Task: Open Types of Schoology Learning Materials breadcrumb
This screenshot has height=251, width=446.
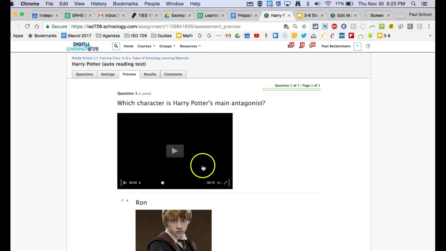Action: click(x=160, y=58)
